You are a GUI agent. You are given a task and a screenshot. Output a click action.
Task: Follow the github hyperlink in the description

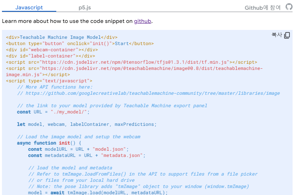(142, 21)
